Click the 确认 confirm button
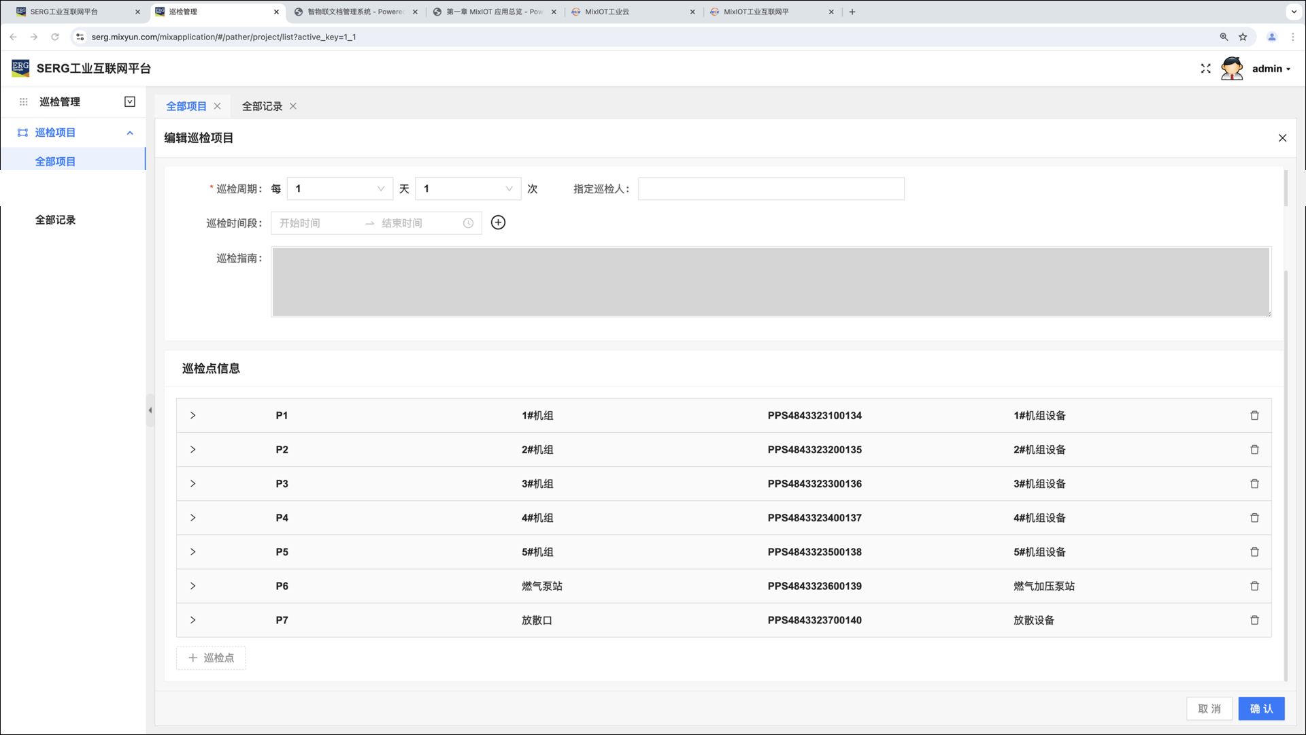This screenshot has height=735, width=1306. (1260, 708)
